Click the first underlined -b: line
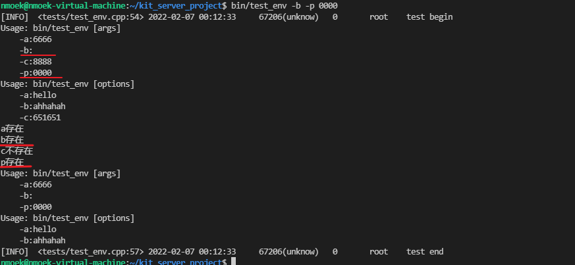This screenshot has width=575, height=265. [x=26, y=51]
